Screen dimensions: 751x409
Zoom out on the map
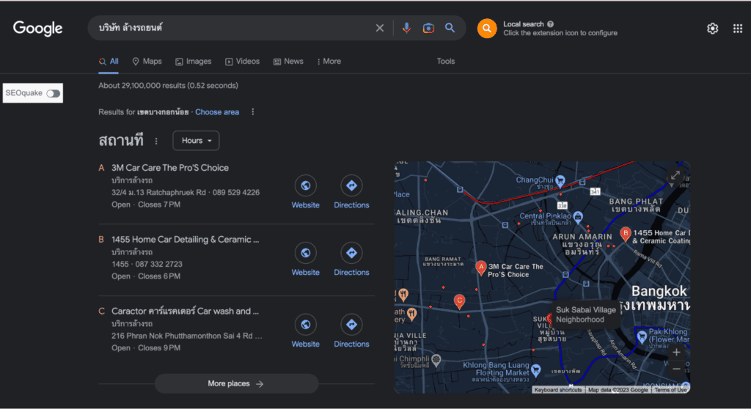click(x=676, y=369)
